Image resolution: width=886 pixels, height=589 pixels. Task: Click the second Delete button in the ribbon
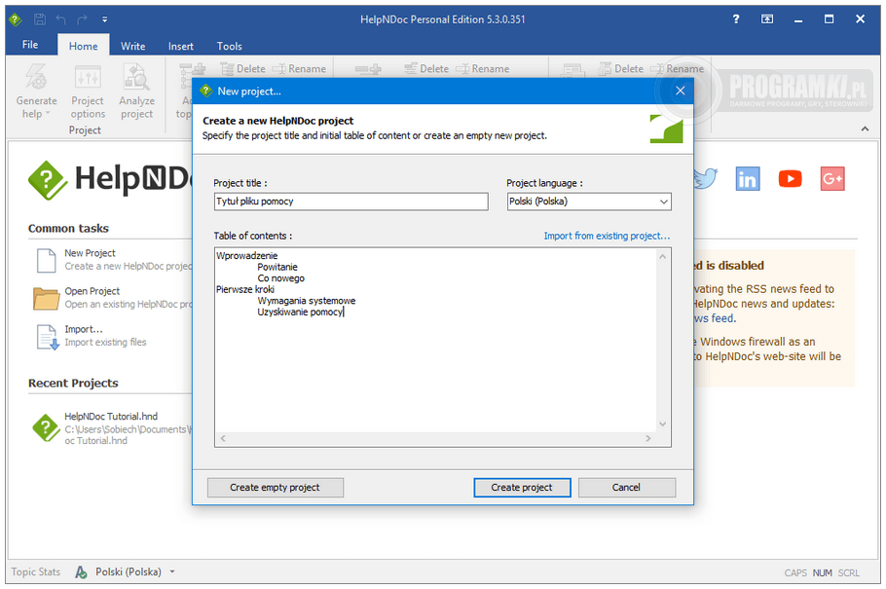pyautogui.click(x=426, y=69)
